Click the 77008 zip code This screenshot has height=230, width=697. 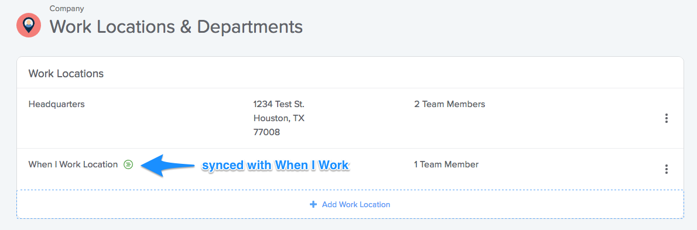[x=266, y=132]
